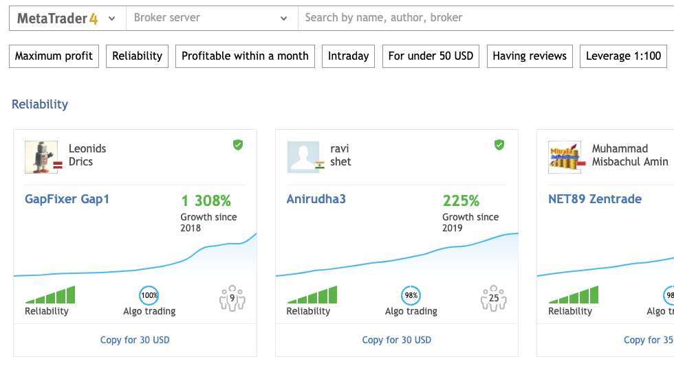View Leonids Drics robot avatar
674x368 pixels.
(x=41, y=157)
